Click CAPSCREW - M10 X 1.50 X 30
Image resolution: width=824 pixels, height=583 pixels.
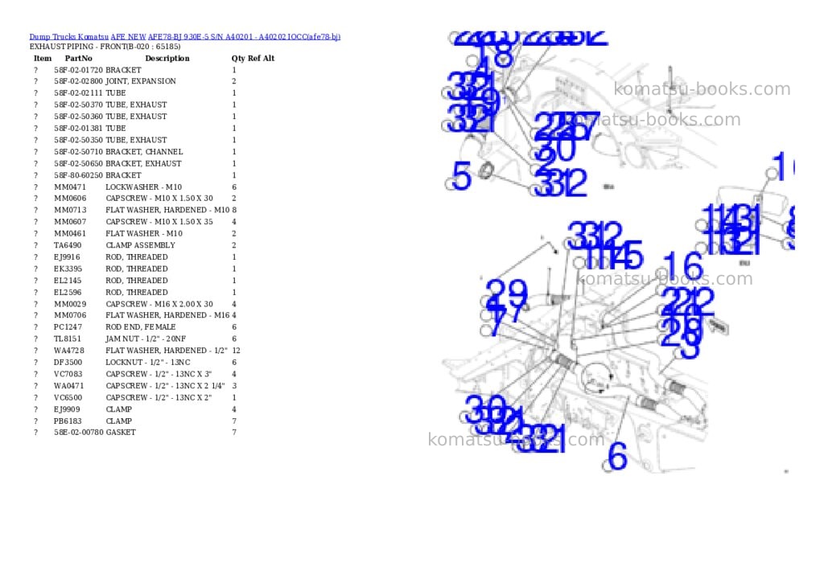(159, 199)
